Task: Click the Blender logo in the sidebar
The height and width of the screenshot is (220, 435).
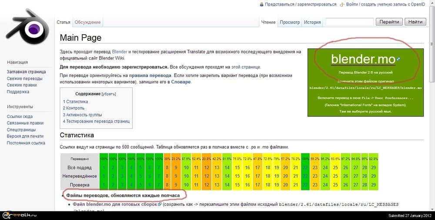Action: coord(28,30)
